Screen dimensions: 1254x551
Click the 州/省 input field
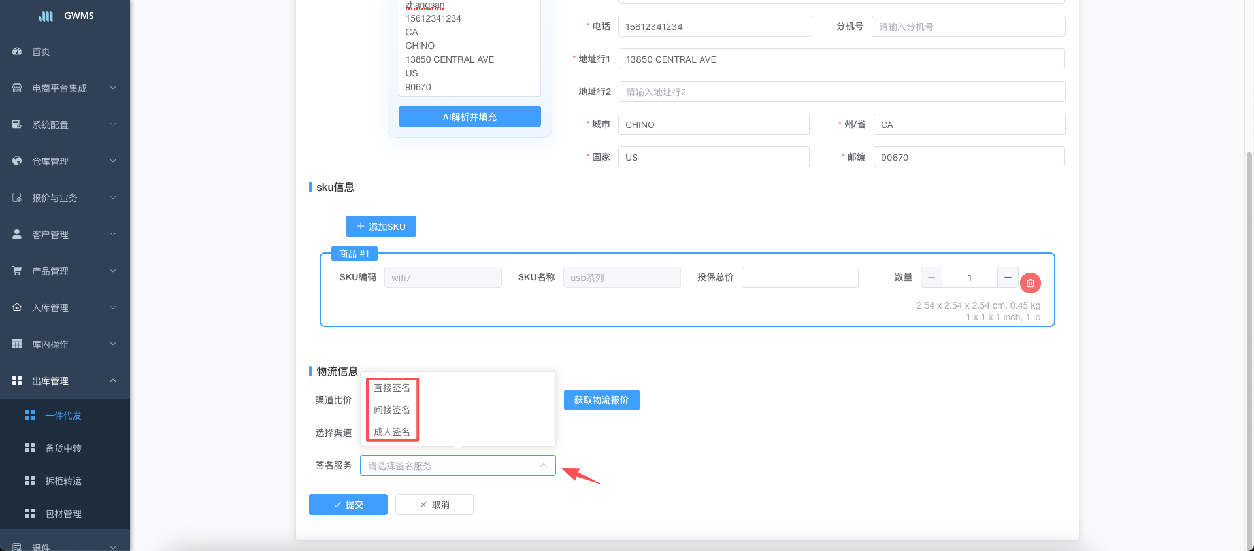point(969,124)
